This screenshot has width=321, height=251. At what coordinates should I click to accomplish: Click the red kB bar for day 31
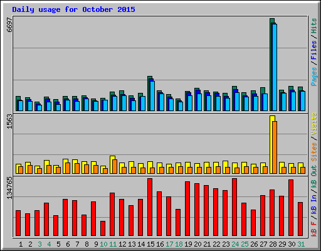pyautogui.click(x=300, y=219)
